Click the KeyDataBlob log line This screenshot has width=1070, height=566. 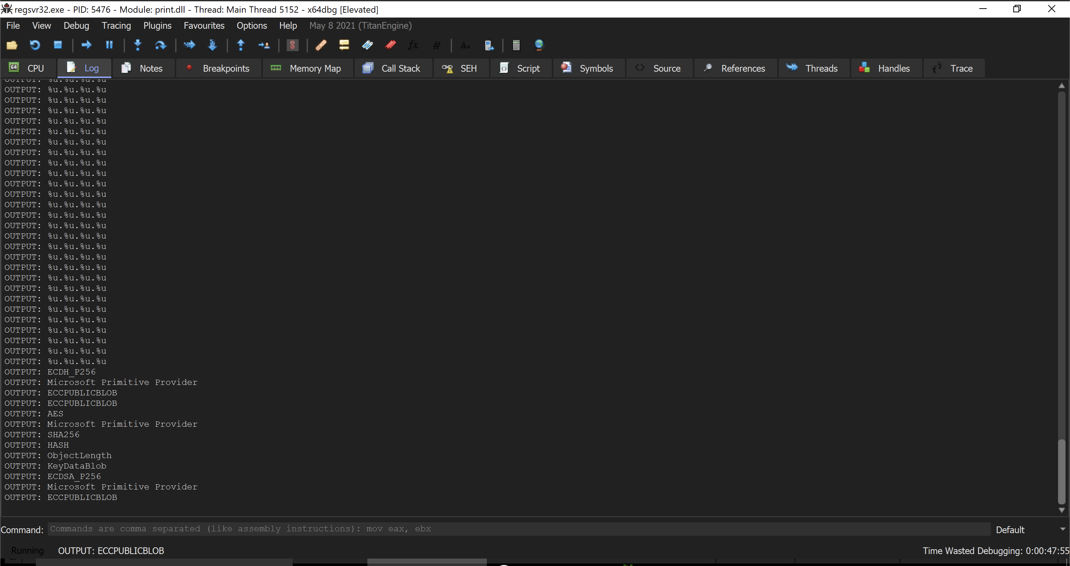(55, 466)
